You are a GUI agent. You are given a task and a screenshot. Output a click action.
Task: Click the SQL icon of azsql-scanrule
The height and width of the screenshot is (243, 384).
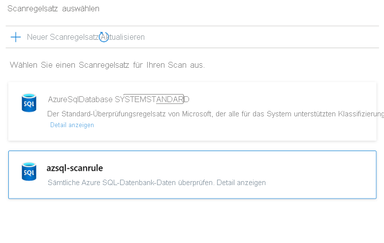coord(29,172)
